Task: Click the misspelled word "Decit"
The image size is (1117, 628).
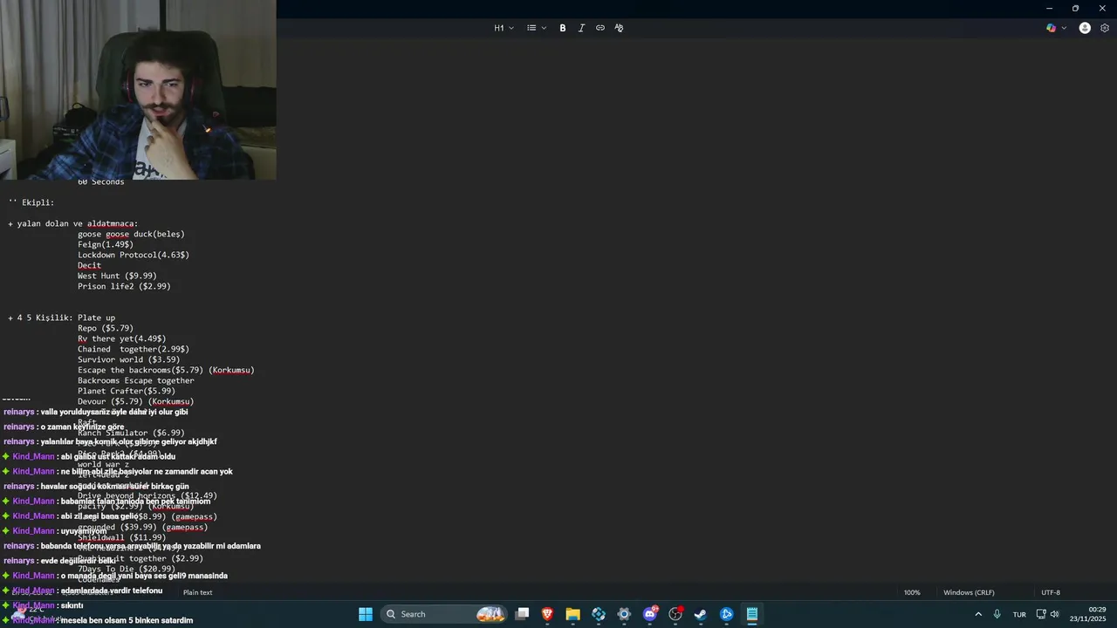Action: [x=89, y=265]
